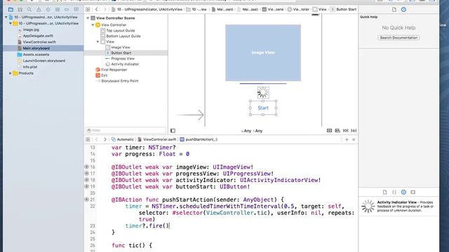This screenshot has width=449, height=252.
Task: Open the Project navigator folder icon
Action: [x=11, y=9]
